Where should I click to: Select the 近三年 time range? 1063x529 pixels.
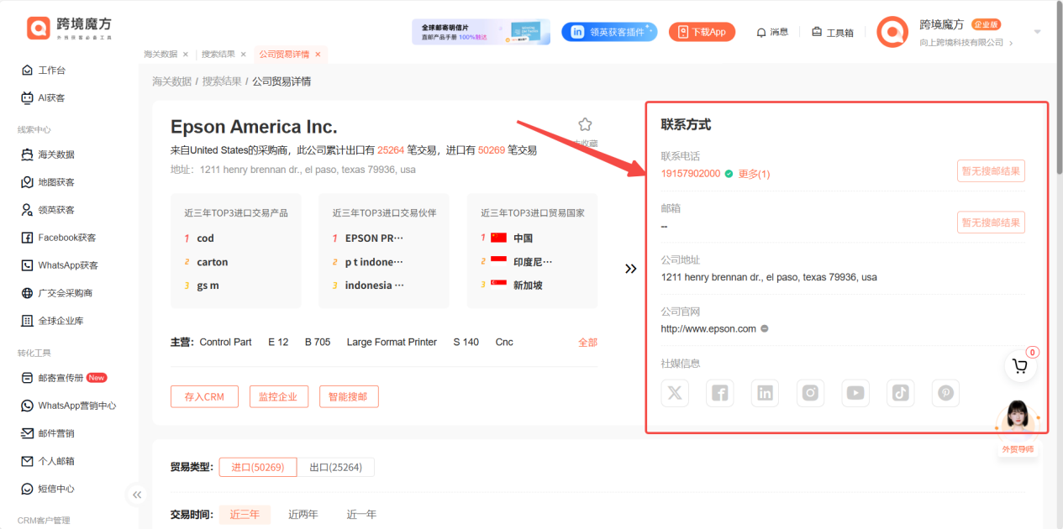coord(245,515)
